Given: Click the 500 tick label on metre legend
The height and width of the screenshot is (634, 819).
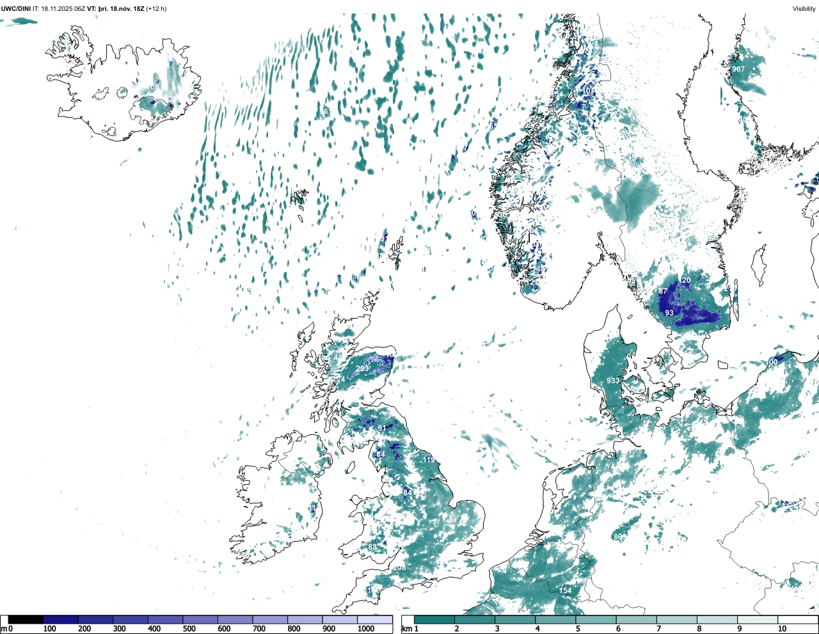Looking at the screenshot, I should coord(189,629).
